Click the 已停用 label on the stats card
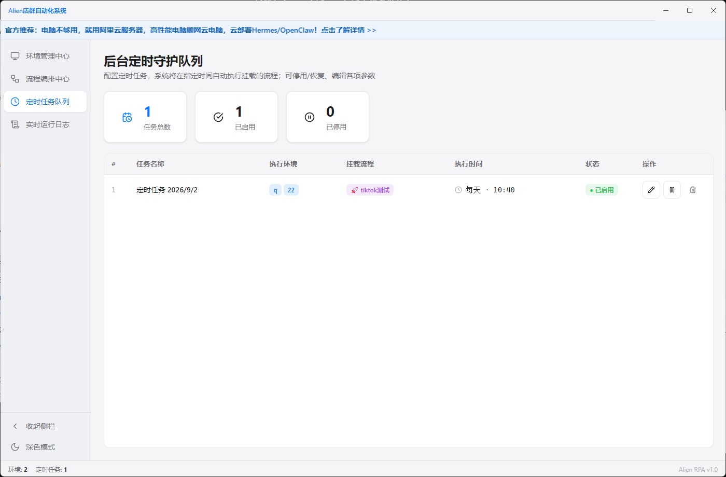 click(x=336, y=127)
